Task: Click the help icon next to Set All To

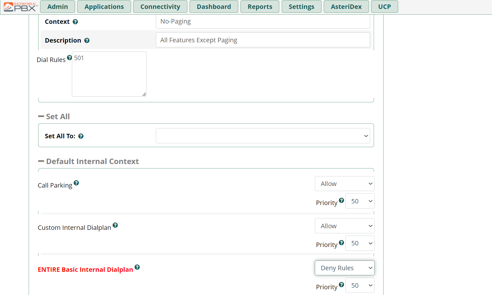Action: [81, 136]
